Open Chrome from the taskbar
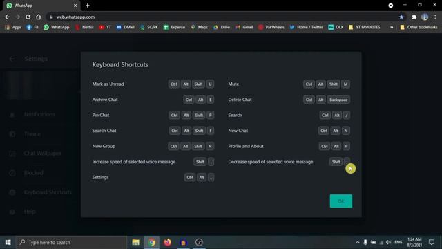The height and width of the screenshot is (249, 442). pos(152,243)
